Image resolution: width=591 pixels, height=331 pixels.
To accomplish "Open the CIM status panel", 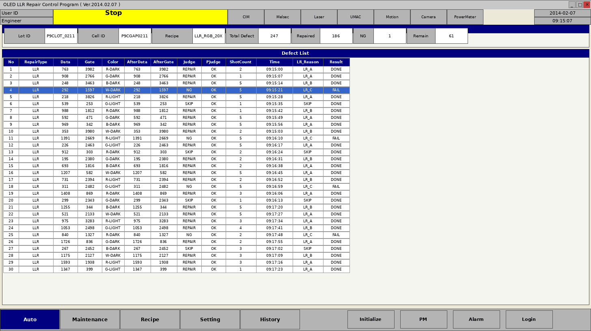I will point(246,17).
